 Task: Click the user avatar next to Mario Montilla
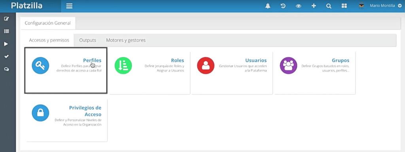click(361, 6)
